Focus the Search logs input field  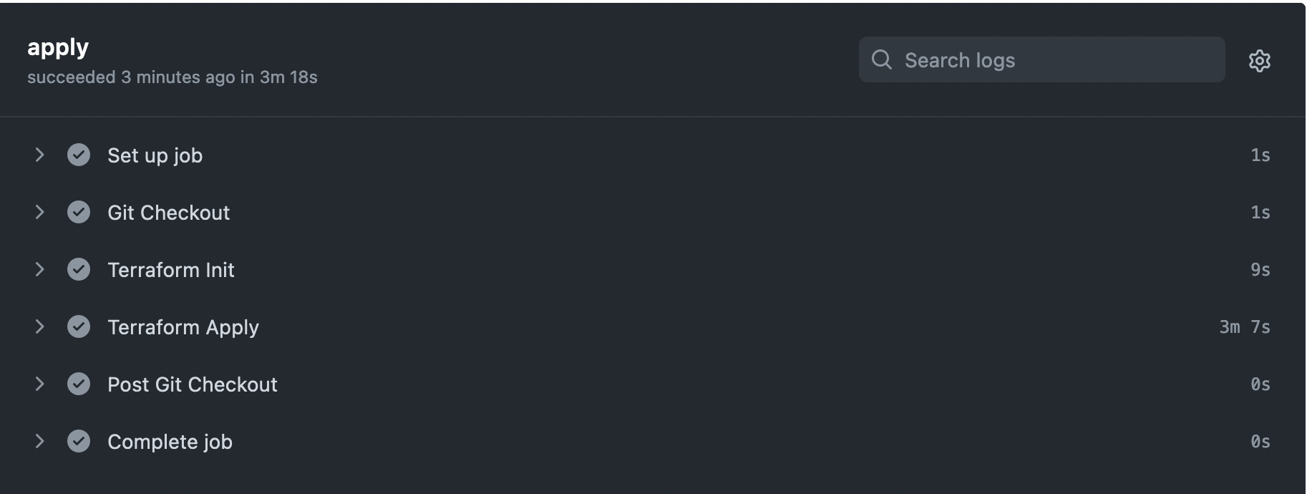pyautogui.click(x=1041, y=59)
